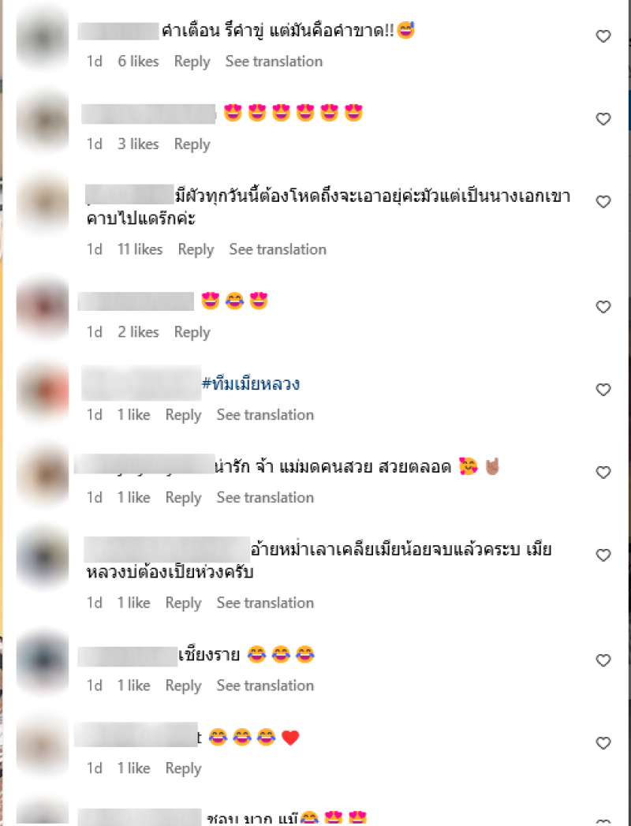Tap heart on six heart-eyes emoji comment

click(603, 119)
